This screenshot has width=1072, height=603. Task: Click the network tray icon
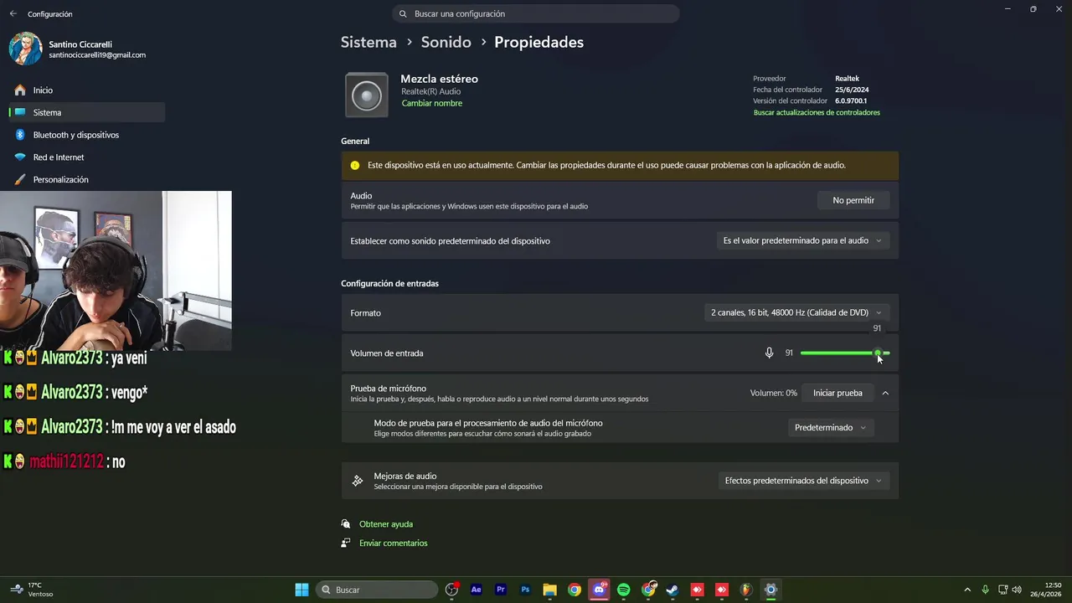click(1002, 590)
